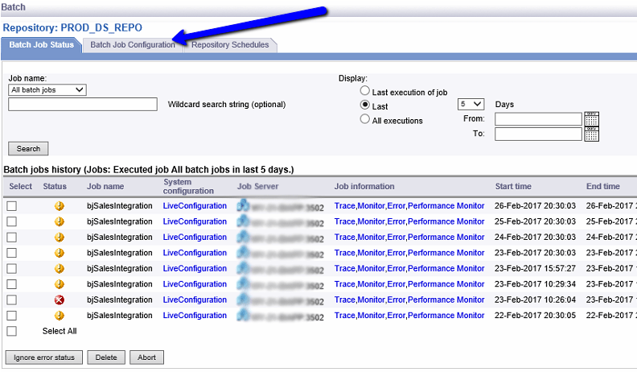Image resolution: width=637 pixels, height=372 pixels.
Task: Click warning status icon for 22-Feb-2017 job
Action: (59, 316)
